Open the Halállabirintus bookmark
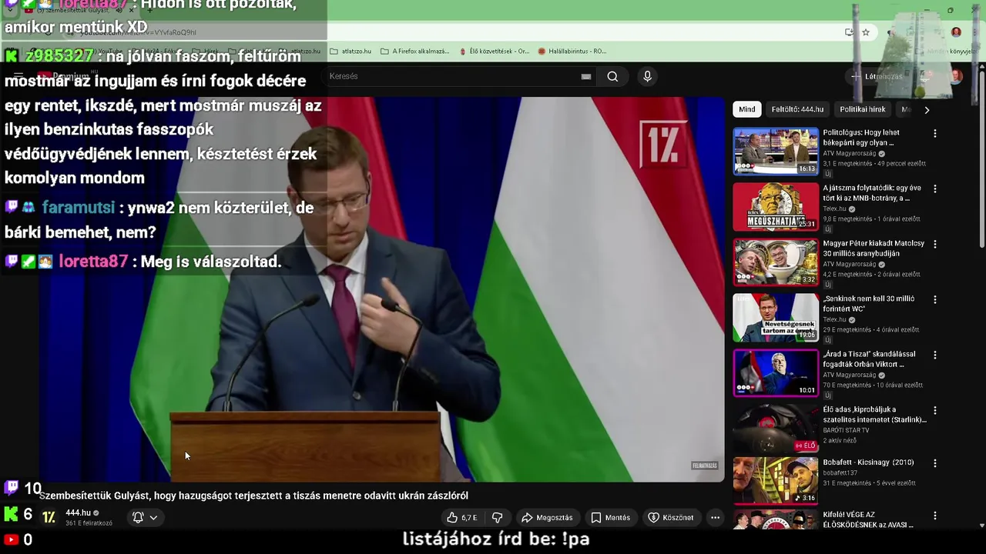The width and height of the screenshot is (986, 554). 572,51
